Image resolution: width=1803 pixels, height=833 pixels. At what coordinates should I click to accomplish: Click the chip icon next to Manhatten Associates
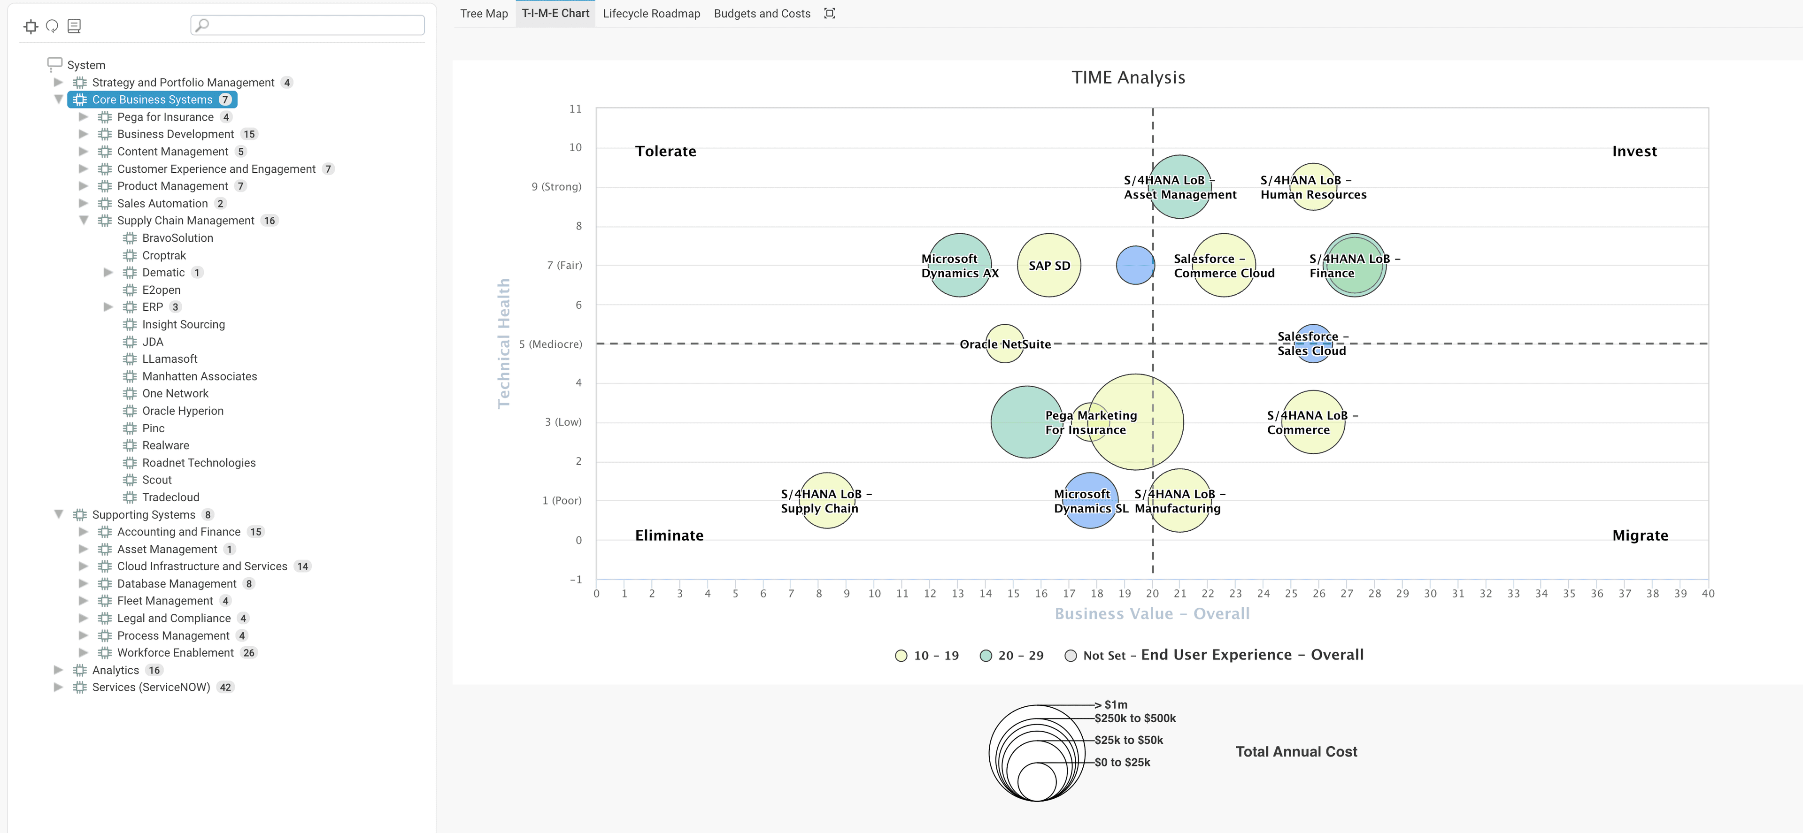coord(130,376)
